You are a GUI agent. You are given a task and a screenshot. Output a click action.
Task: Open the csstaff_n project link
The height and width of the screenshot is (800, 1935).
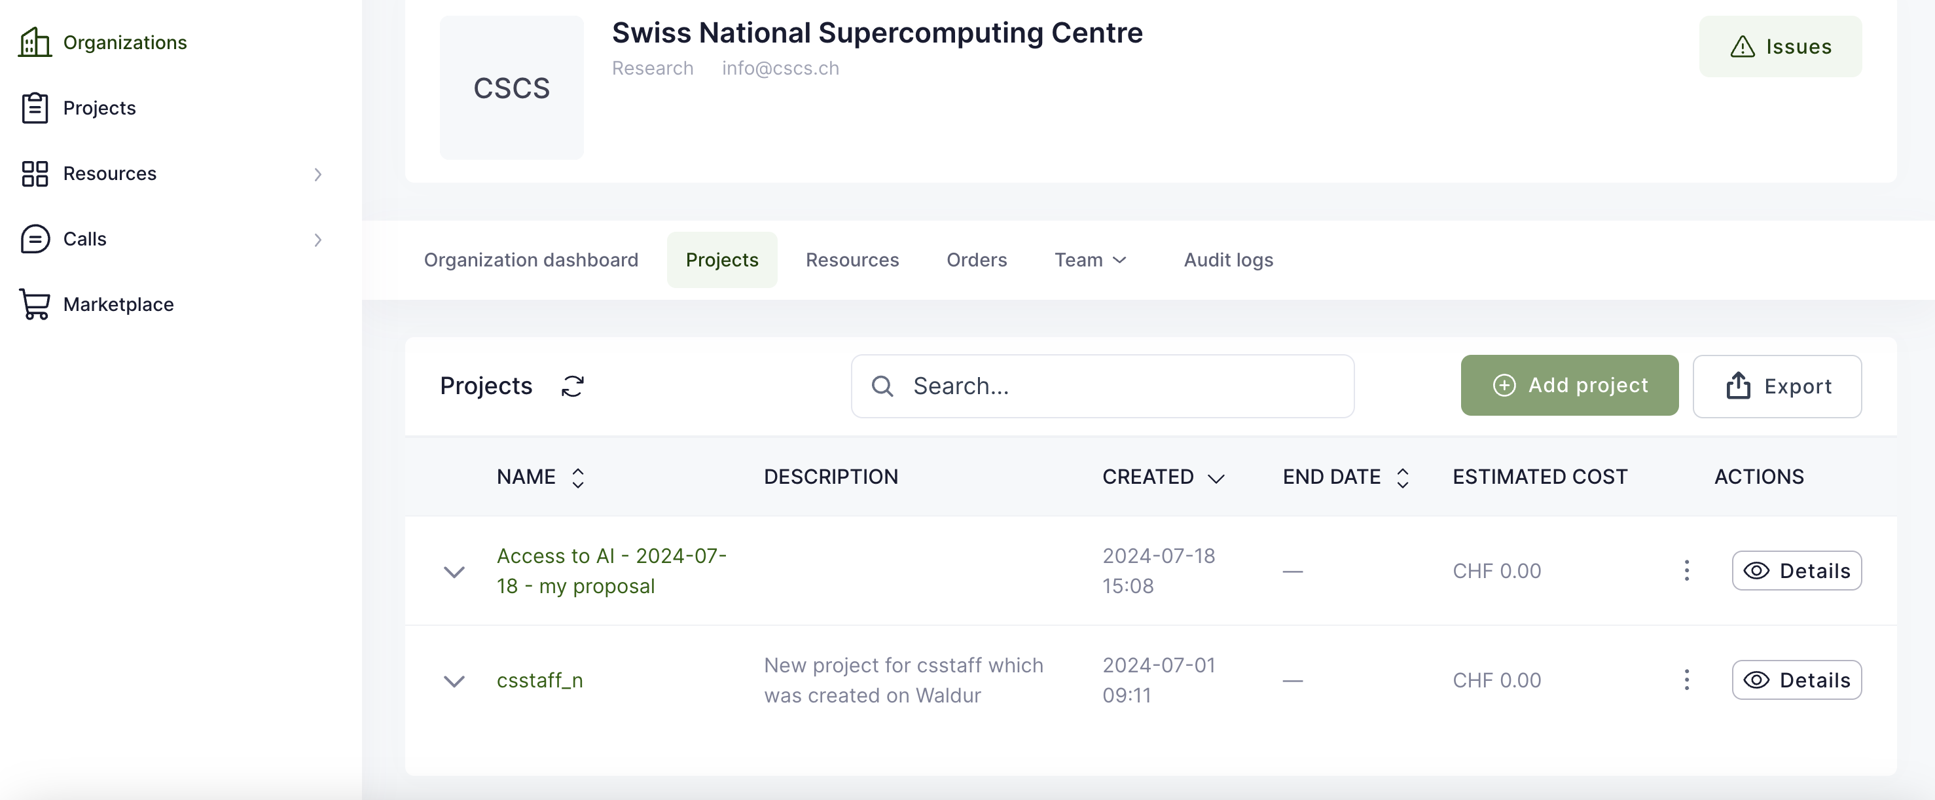tap(539, 680)
